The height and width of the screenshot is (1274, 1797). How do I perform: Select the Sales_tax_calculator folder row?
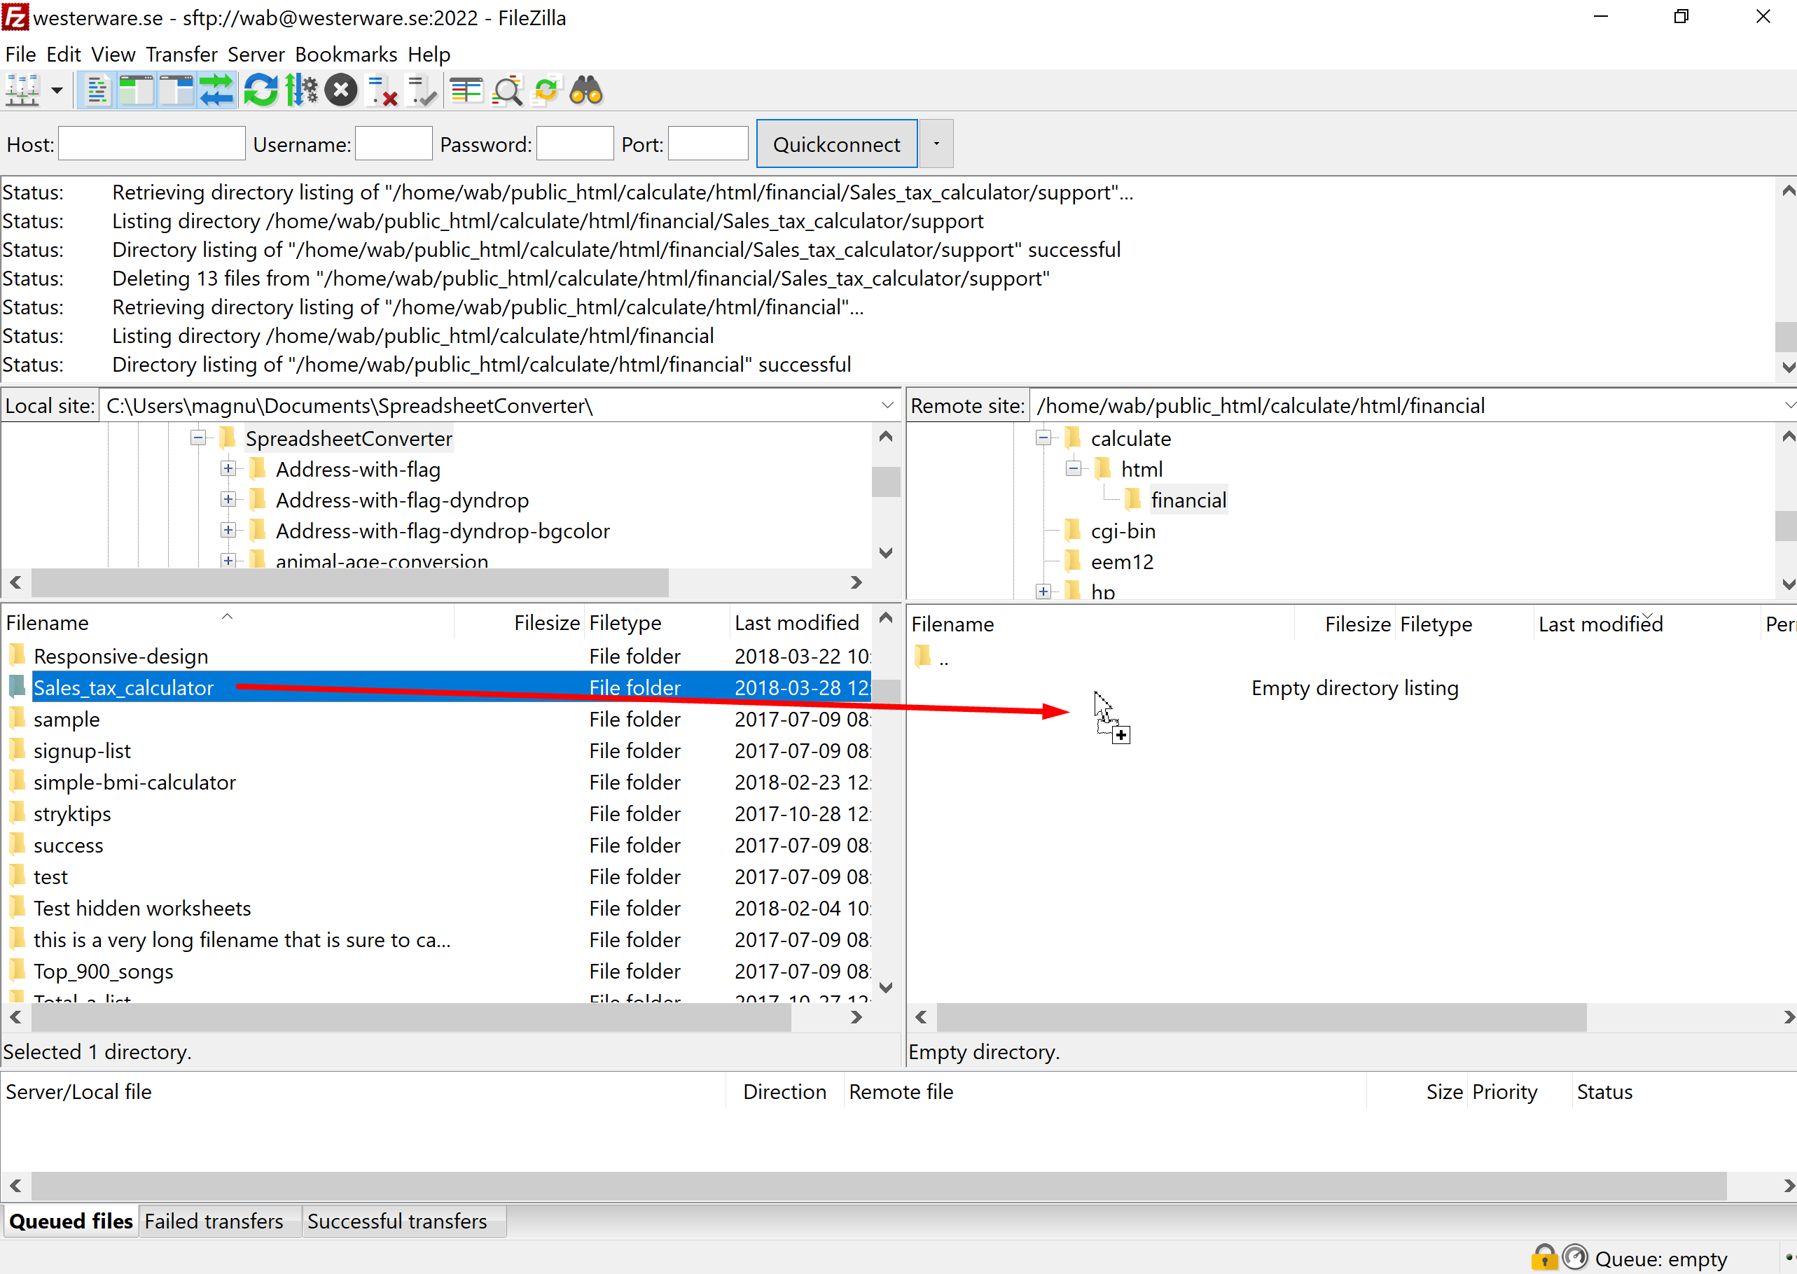[436, 687]
